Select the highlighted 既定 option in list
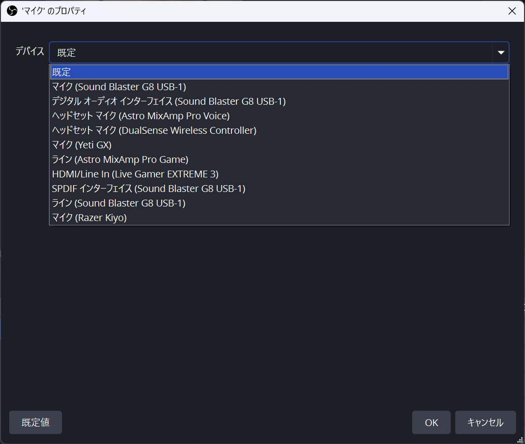This screenshot has height=444, width=525. pos(279,72)
